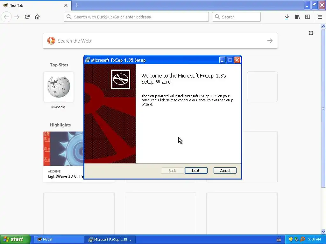This screenshot has width=326, height=244.
Task: Click the 5:18 AM system clock
Action: (314, 239)
